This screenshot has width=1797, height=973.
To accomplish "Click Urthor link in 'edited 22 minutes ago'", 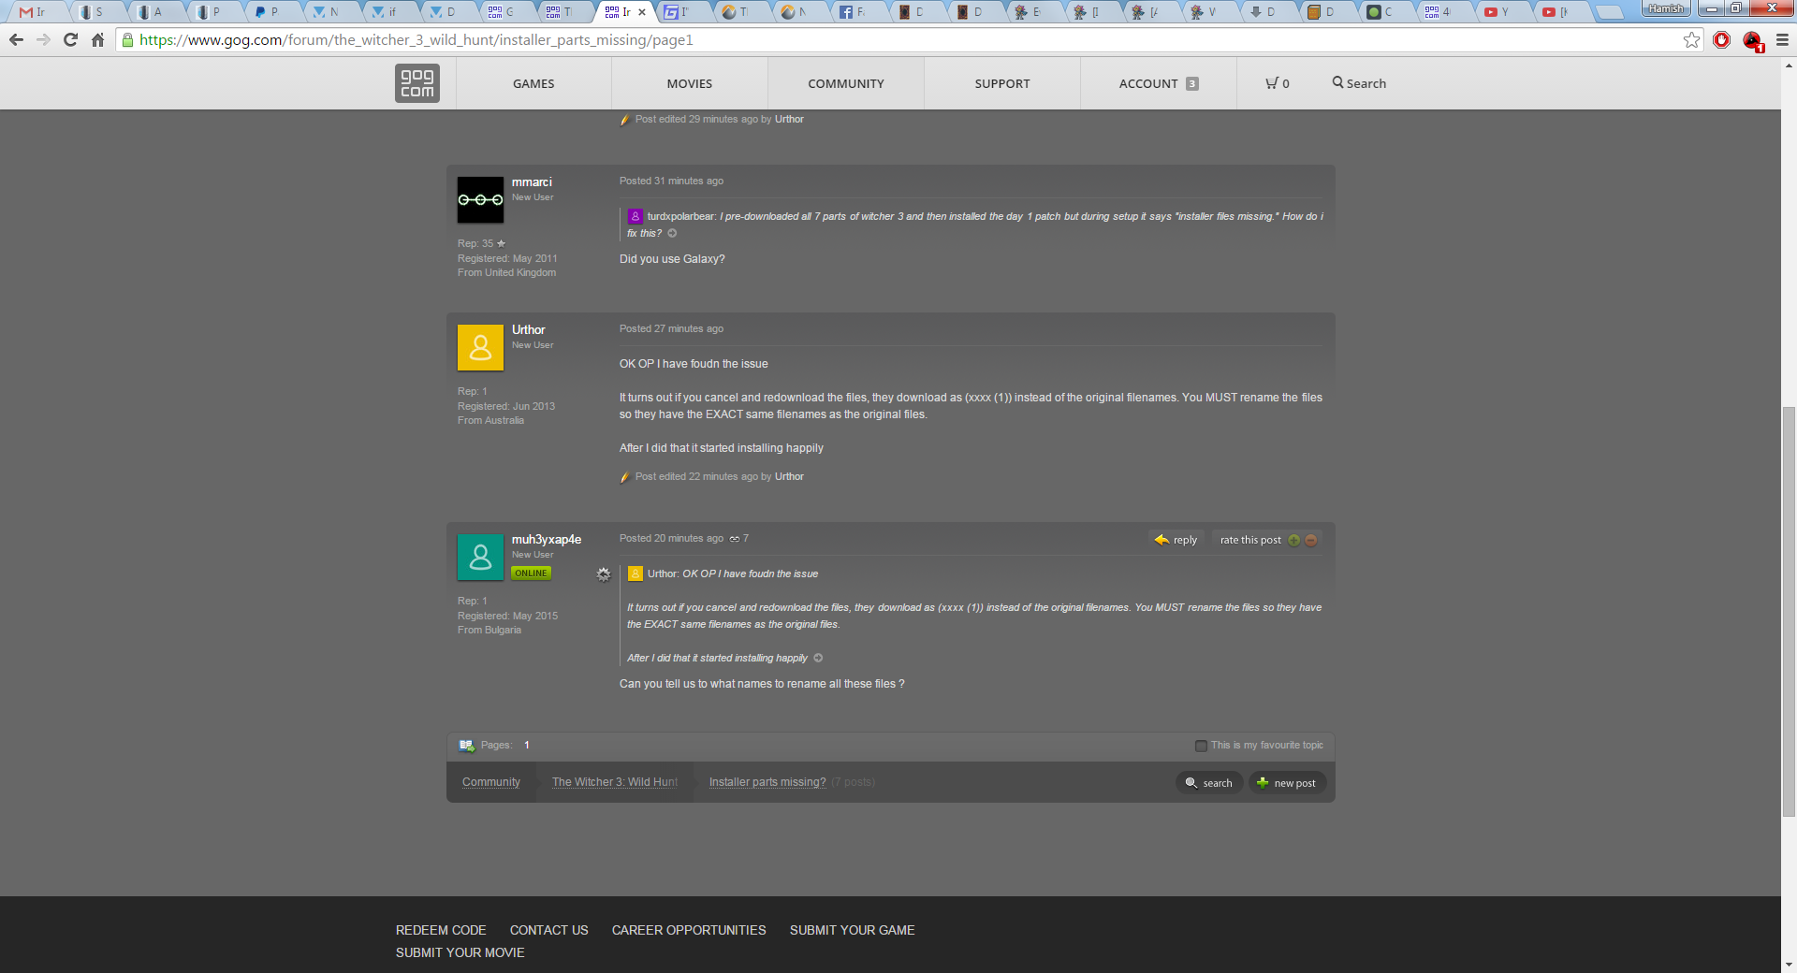I will coord(789,476).
